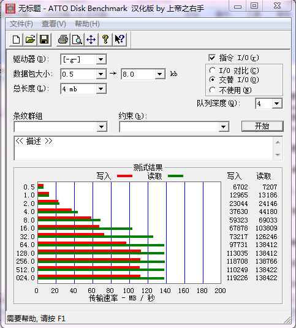Click the write value 73217
The height and width of the screenshot is (328, 296).
(238, 237)
